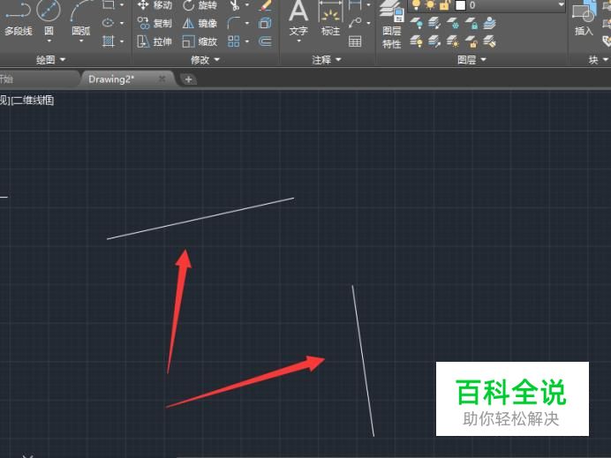Select the Leader annotation tool icon
Viewport: 611px width, 458px height.
[355, 23]
